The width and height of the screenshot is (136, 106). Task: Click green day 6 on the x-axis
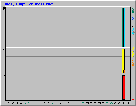coord(29,103)
